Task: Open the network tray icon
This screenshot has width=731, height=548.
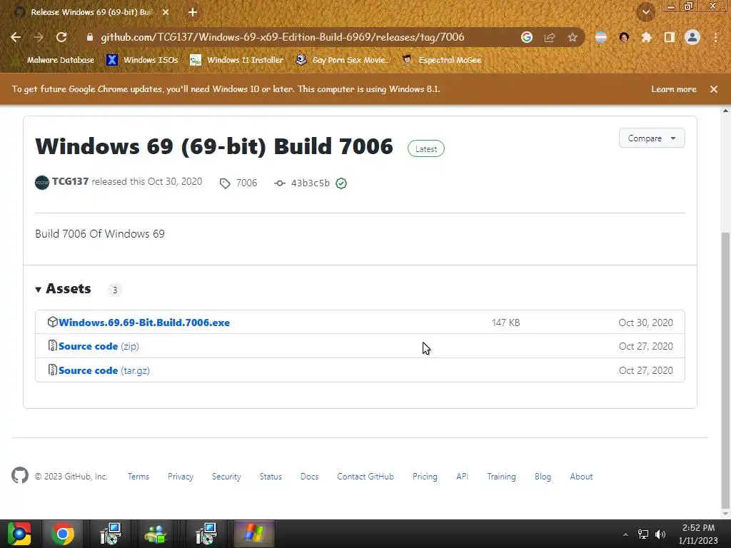Action: click(643, 534)
